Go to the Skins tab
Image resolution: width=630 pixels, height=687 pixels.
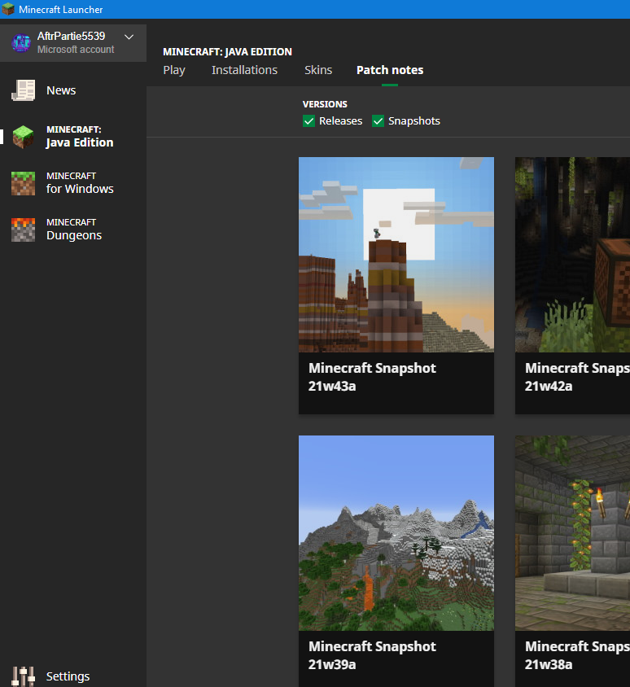coord(318,70)
